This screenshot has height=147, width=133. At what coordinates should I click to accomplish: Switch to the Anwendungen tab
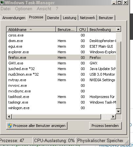14,18
